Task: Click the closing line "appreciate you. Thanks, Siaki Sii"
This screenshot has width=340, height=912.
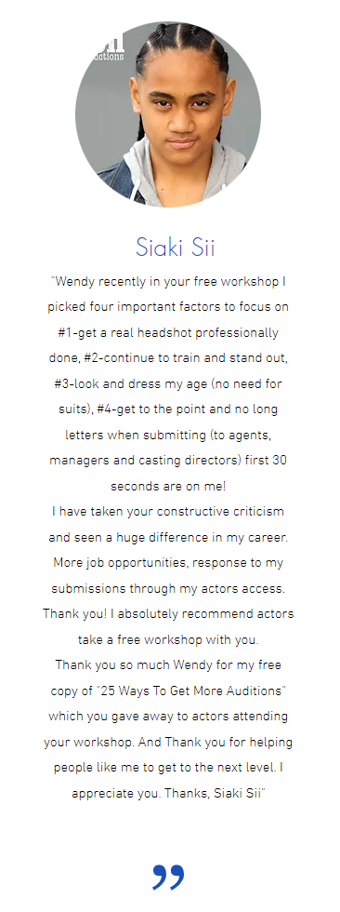Action: tap(168, 793)
